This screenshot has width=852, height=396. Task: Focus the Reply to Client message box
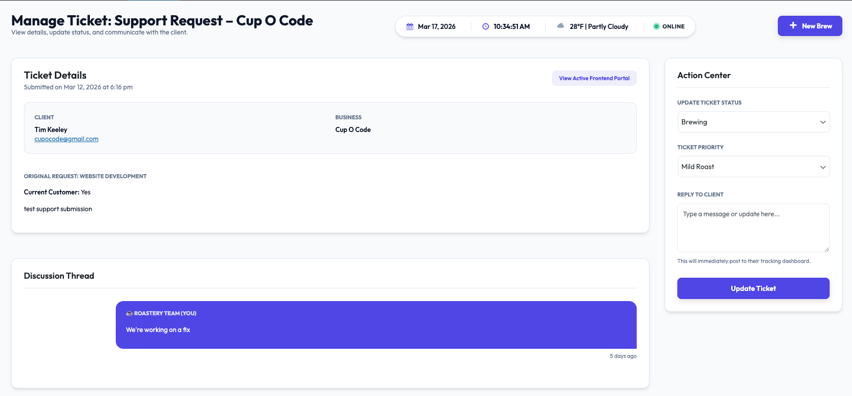(x=753, y=228)
